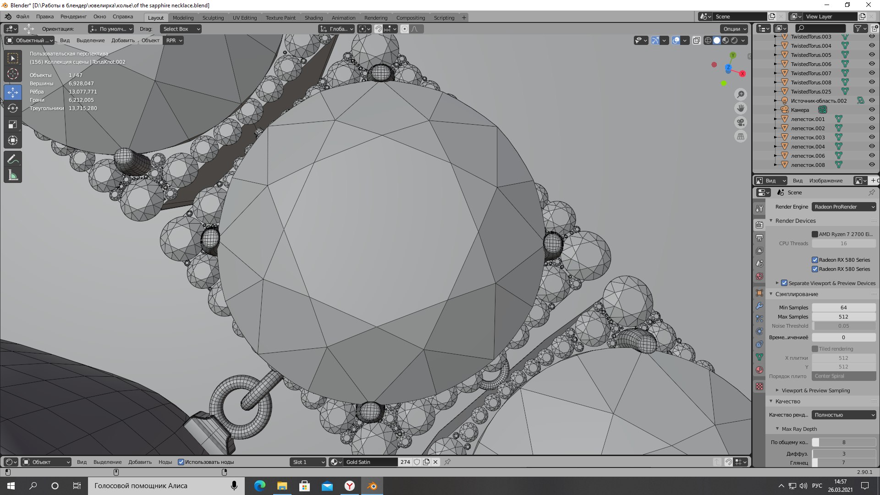880x495 pixels.
Task: Uncheck the Use Nodes checkbox
Action: point(181,462)
